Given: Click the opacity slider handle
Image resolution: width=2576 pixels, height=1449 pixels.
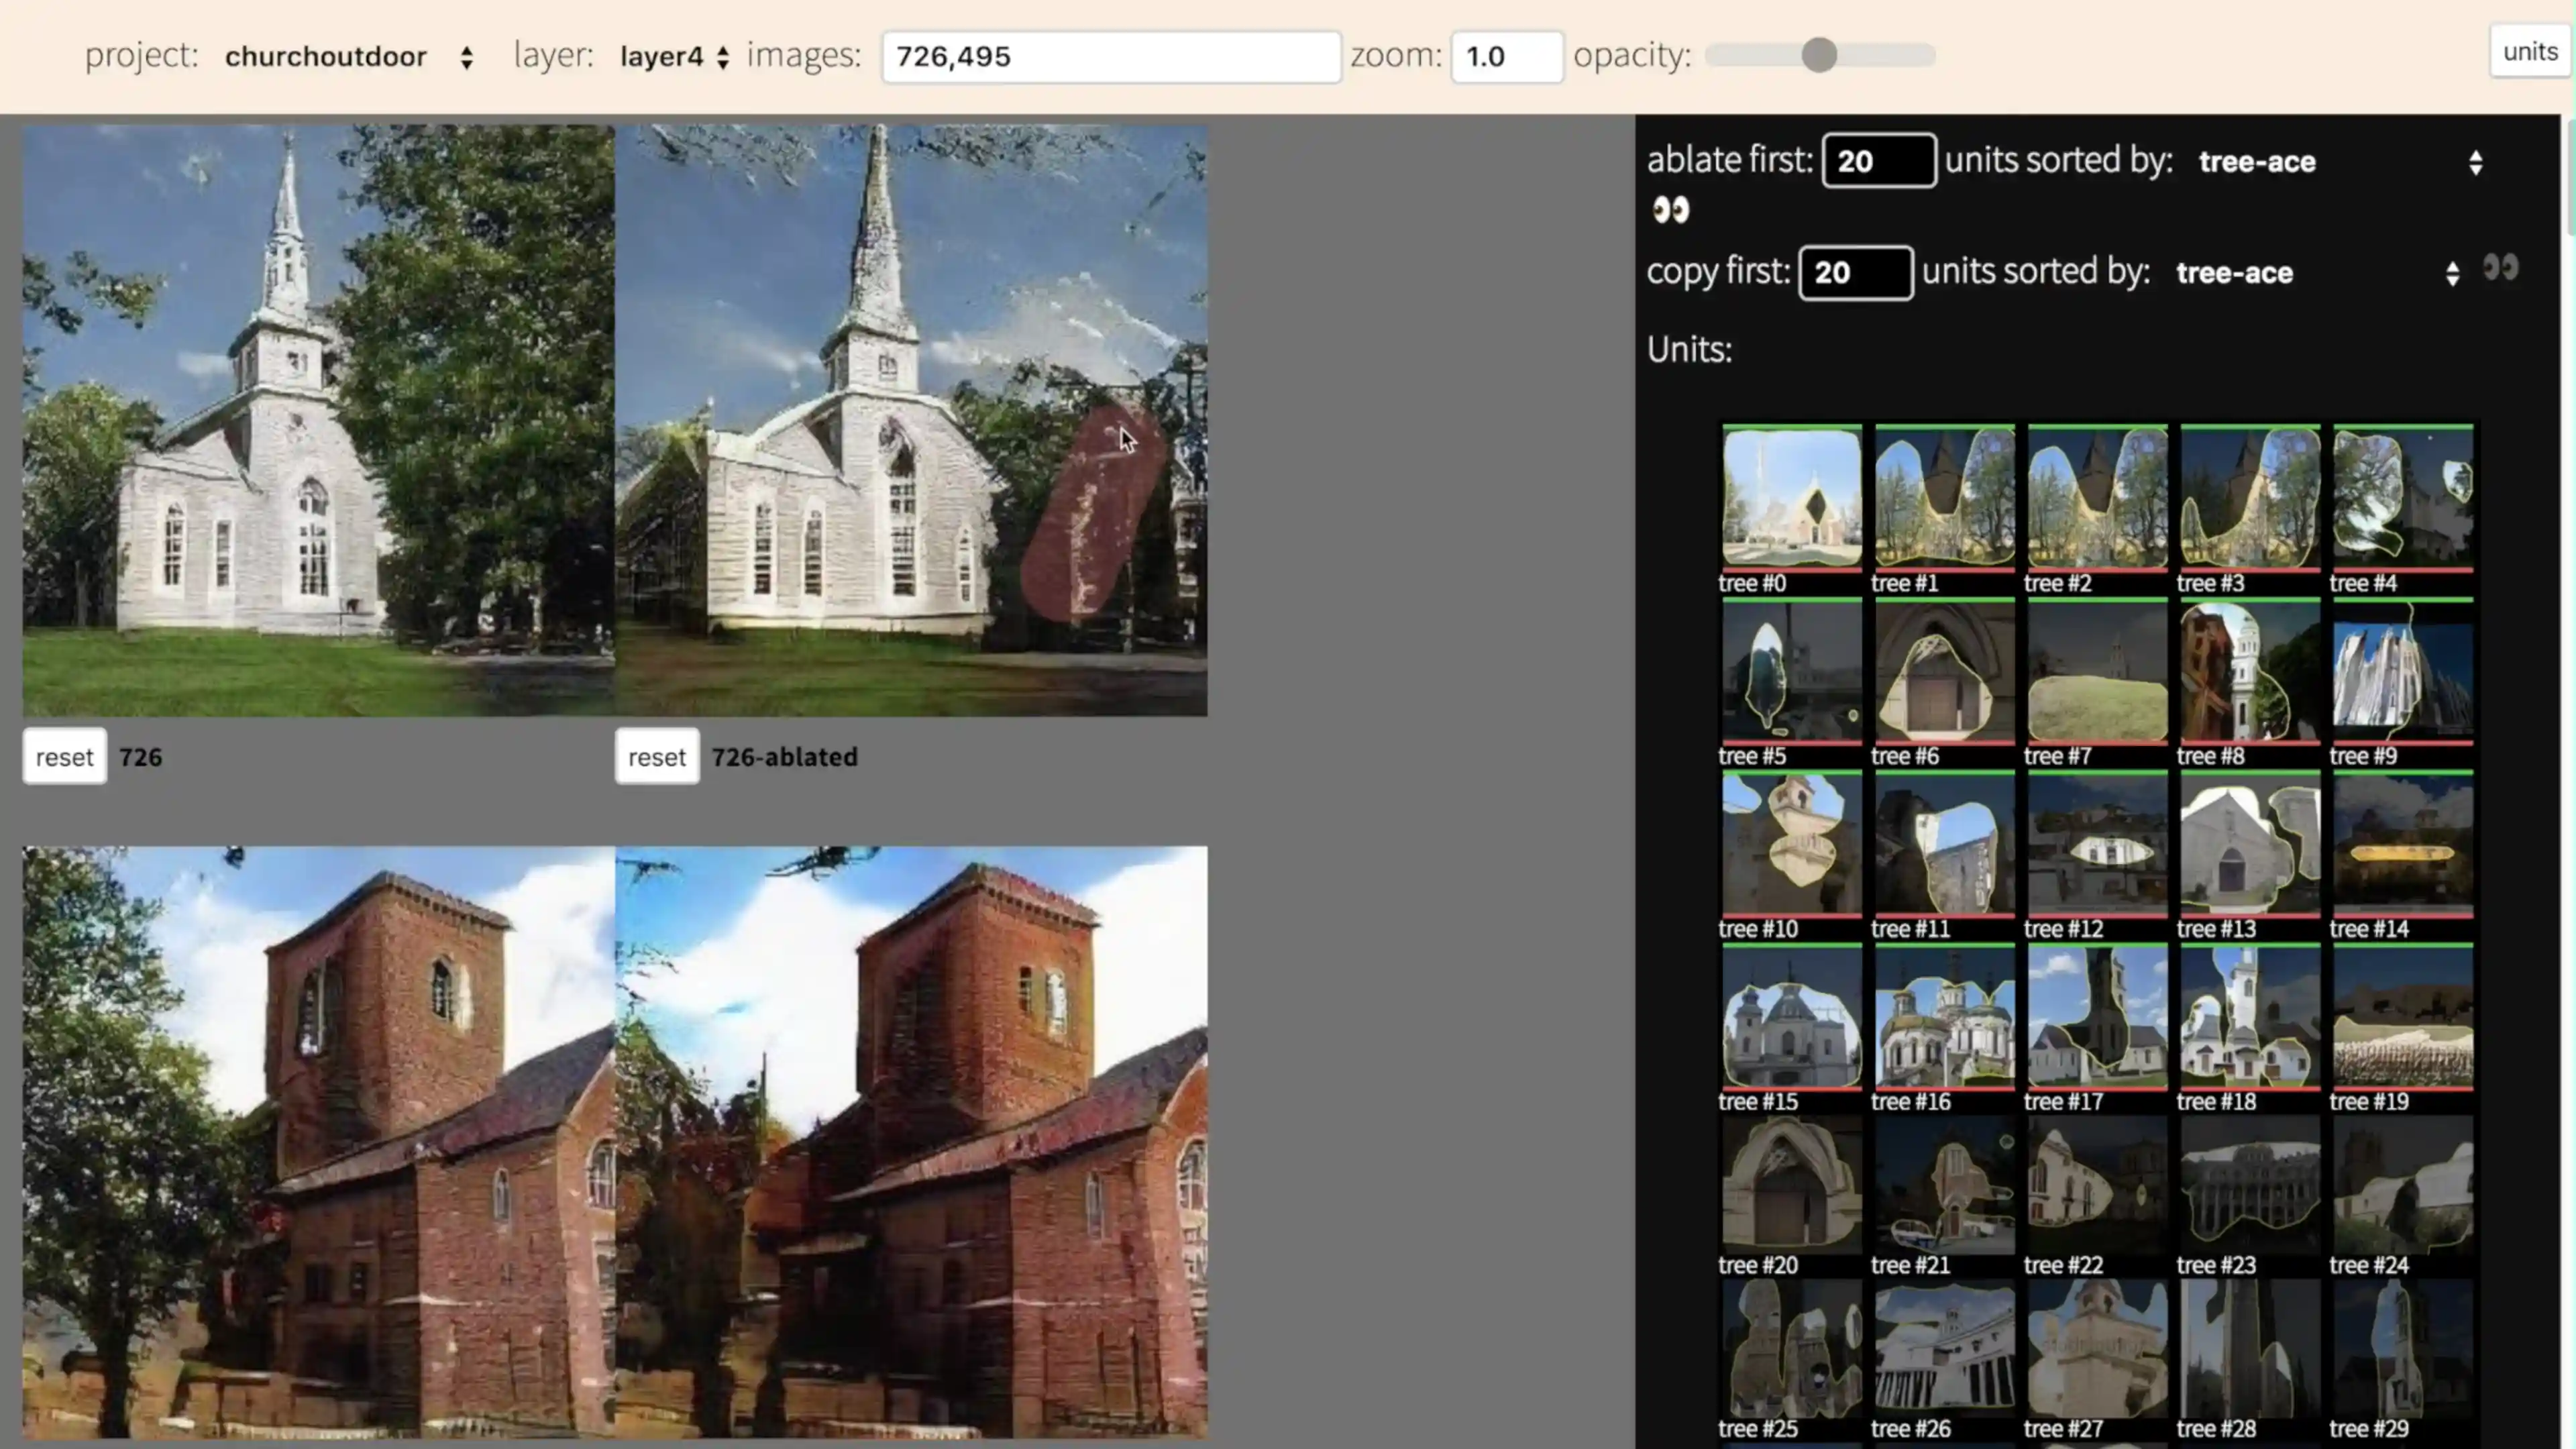Looking at the screenshot, I should tap(1819, 55).
